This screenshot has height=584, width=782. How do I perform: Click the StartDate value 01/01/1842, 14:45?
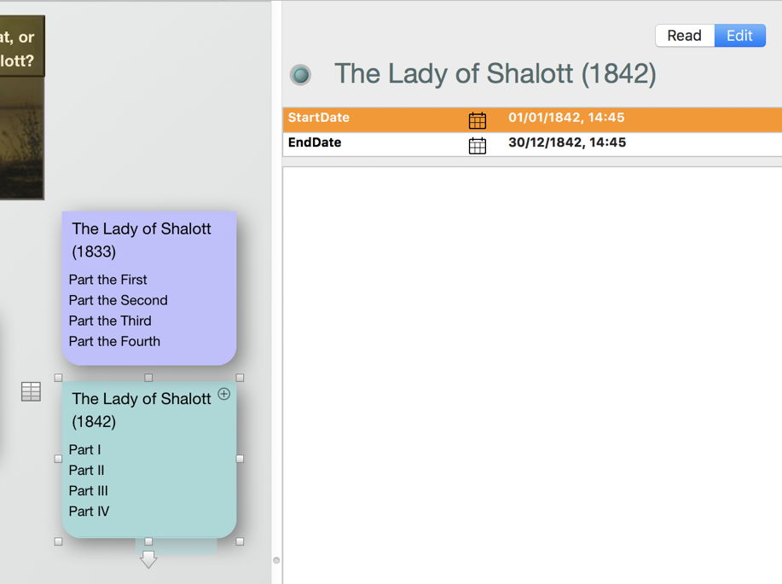566,118
